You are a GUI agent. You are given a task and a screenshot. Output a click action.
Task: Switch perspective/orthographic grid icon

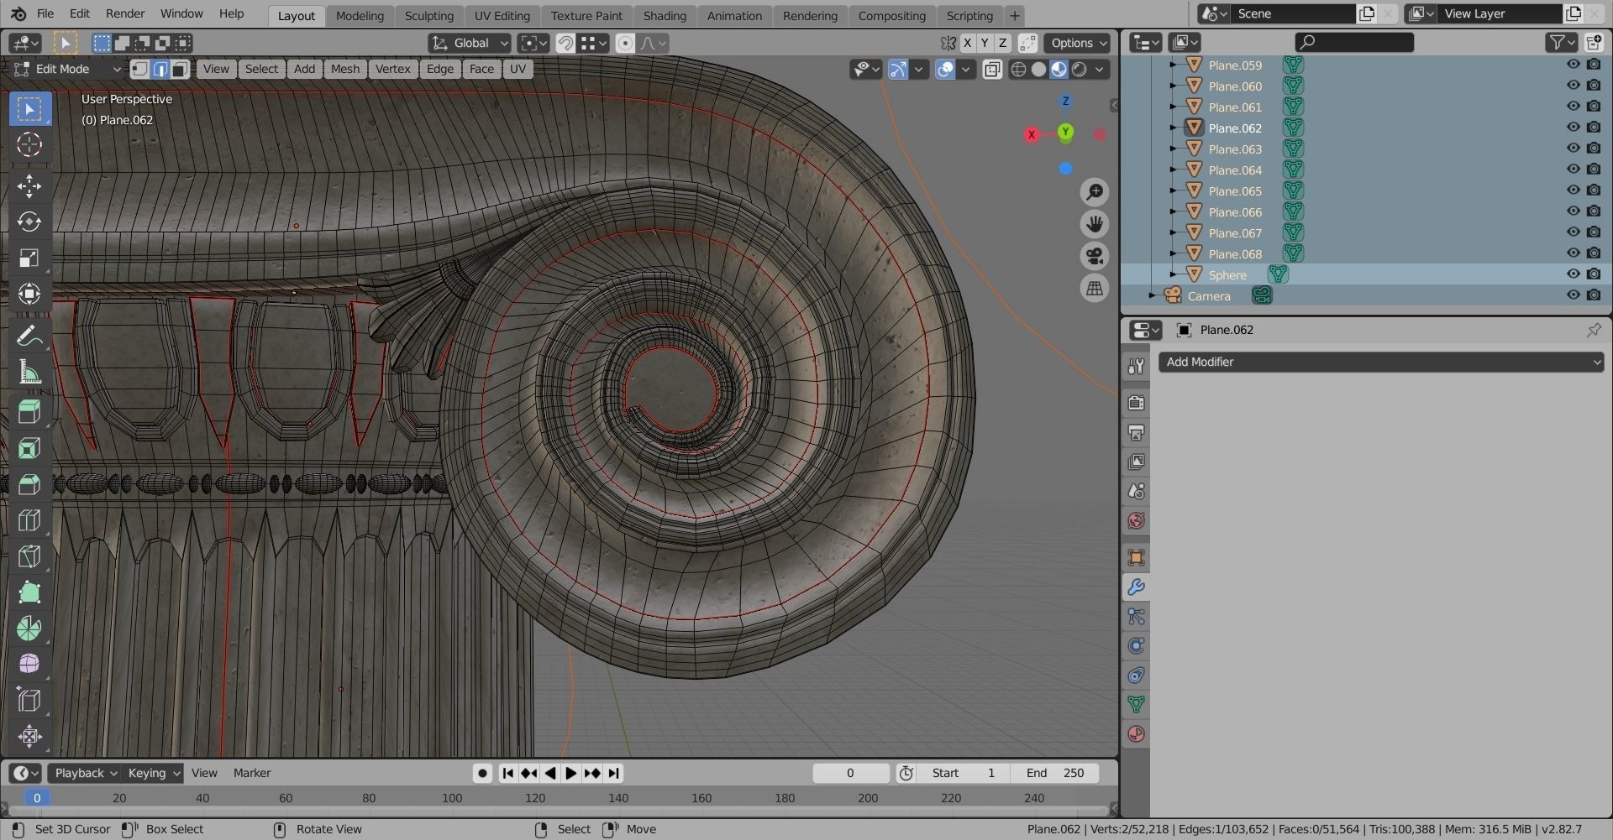(1094, 288)
